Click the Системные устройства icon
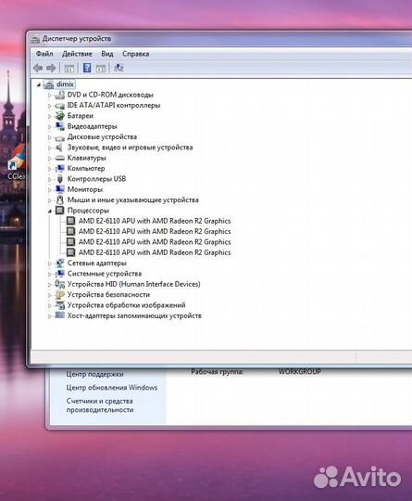This screenshot has width=412, height=501. [x=59, y=274]
